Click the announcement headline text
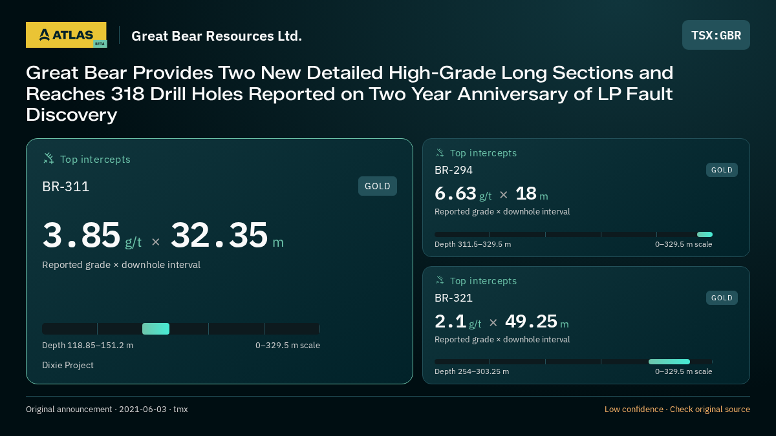The width and height of the screenshot is (776, 436). (349, 94)
